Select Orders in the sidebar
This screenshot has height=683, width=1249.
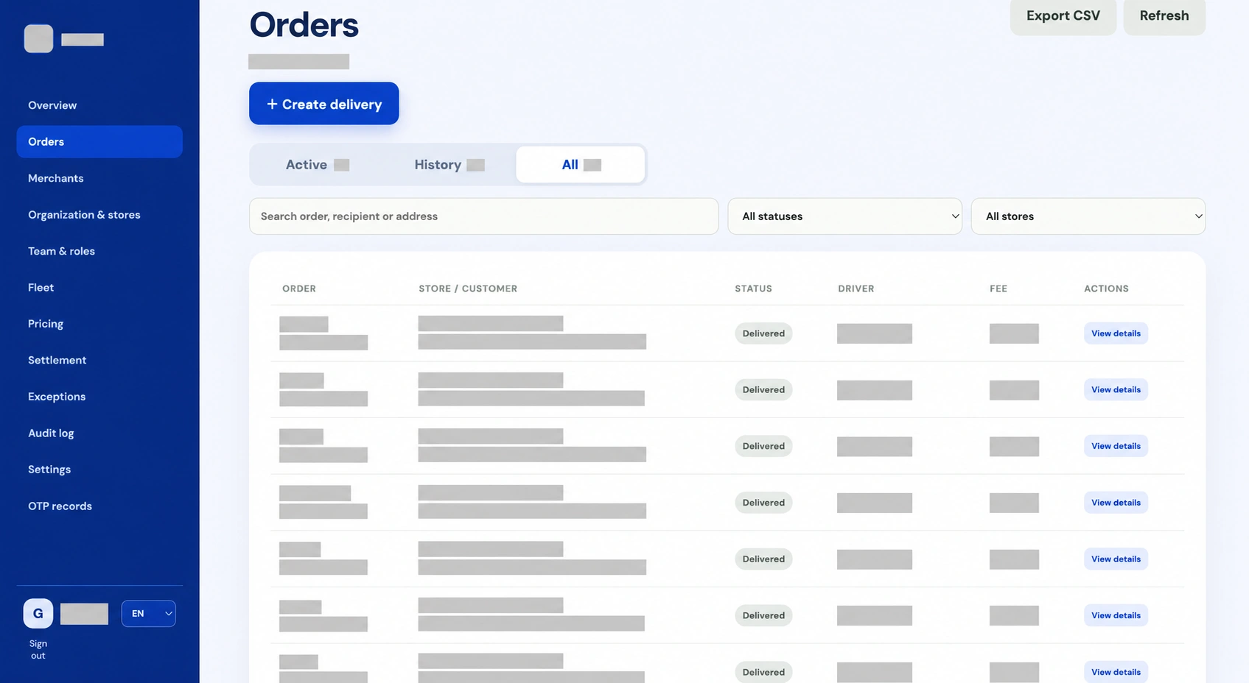click(x=99, y=141)
